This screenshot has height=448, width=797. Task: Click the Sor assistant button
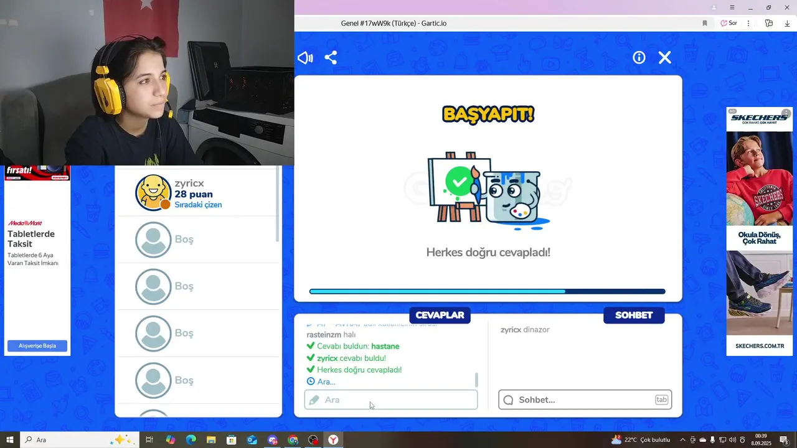coord(729,23)
